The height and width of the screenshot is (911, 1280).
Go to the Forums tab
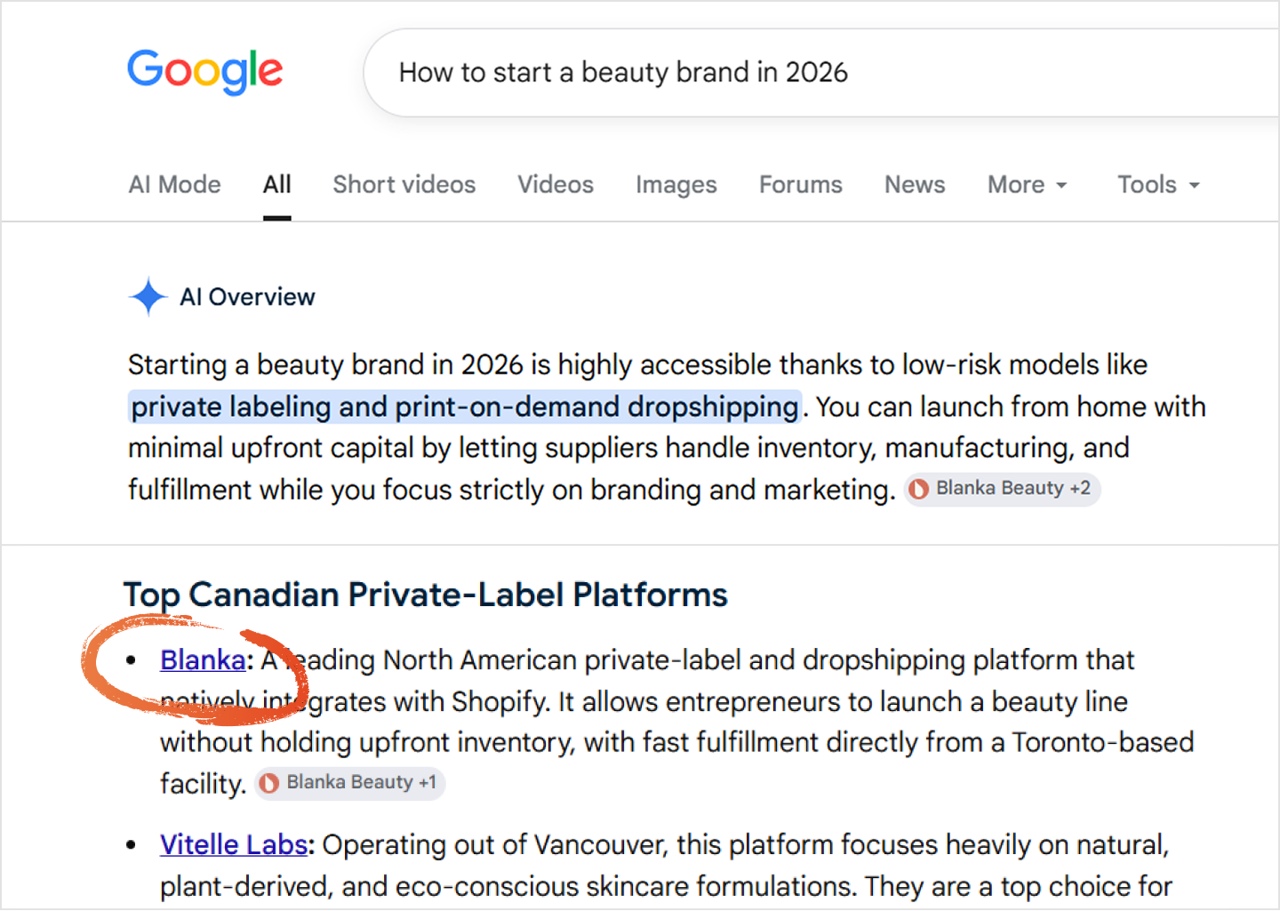point(801,185)
